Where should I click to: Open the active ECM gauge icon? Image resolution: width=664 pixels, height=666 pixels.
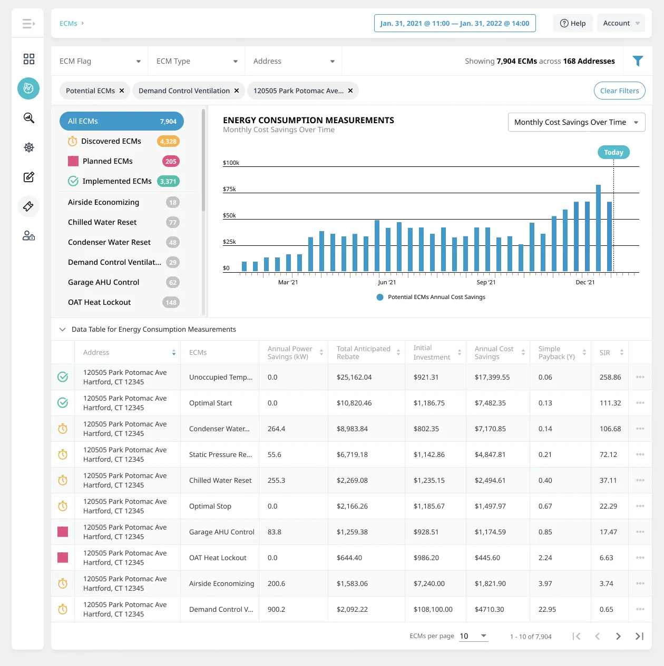tap(28, 88)
